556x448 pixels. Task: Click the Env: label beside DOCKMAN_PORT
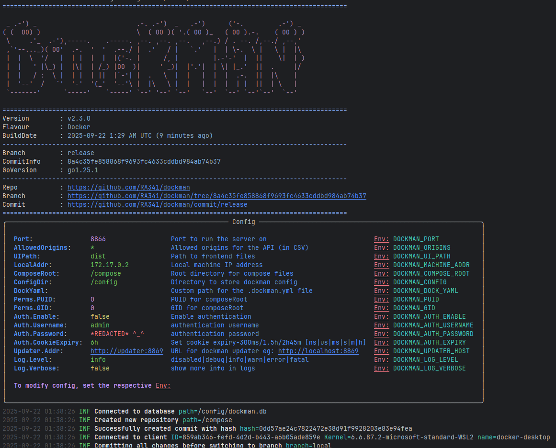tap(381, 239)
